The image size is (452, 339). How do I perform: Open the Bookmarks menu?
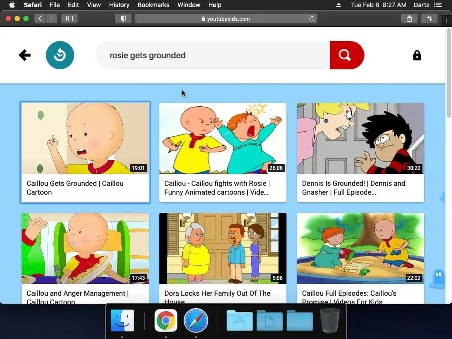[153, 5]
